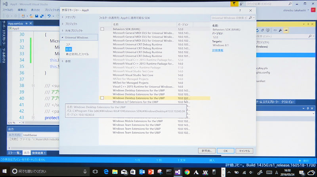Image resolution: width=317 pixels, height=177 pixels.
Task: Open PowerPoint from the taskbar
Action: click(x=151, y=172)
